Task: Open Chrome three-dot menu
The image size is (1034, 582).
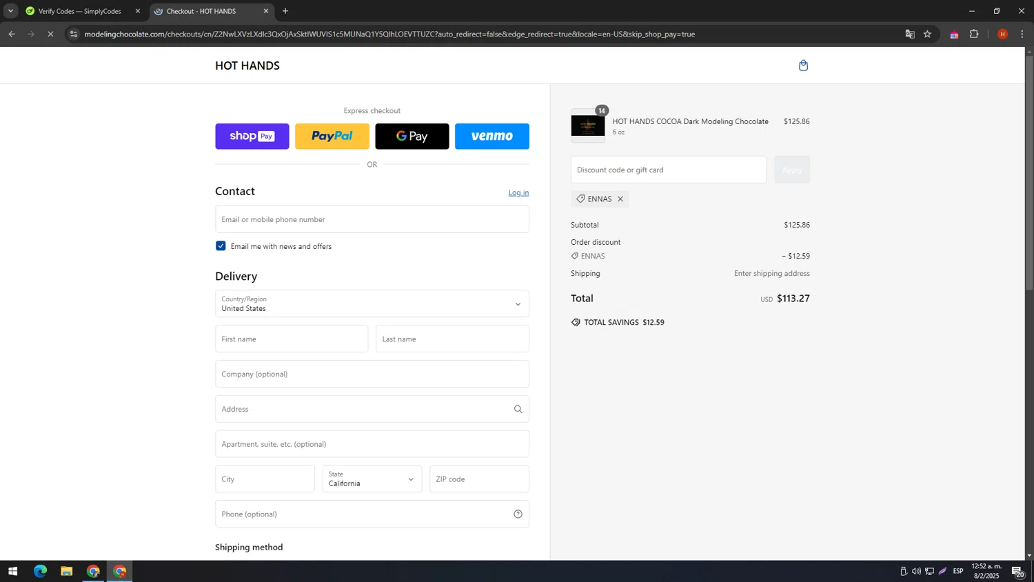Action: tap(1022, 34)
